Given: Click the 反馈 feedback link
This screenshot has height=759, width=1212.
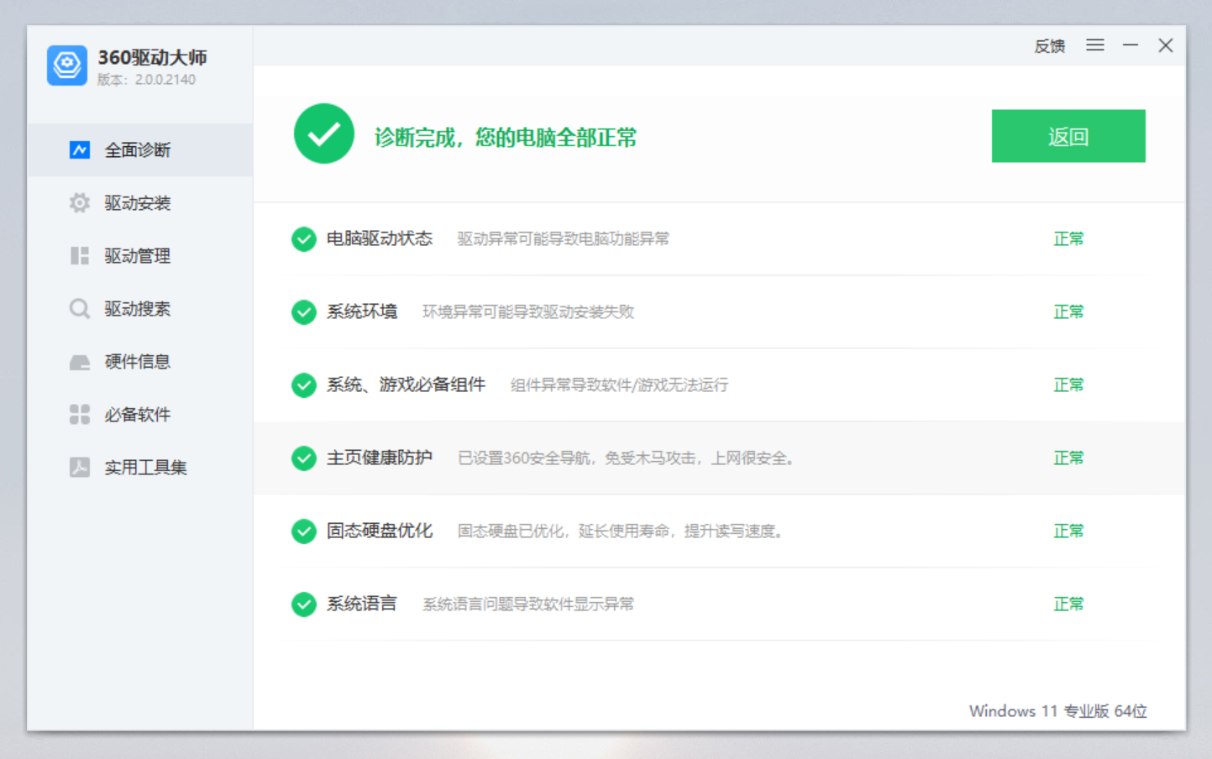Looking at the screenshot, I should click(x=1049, y=46).
